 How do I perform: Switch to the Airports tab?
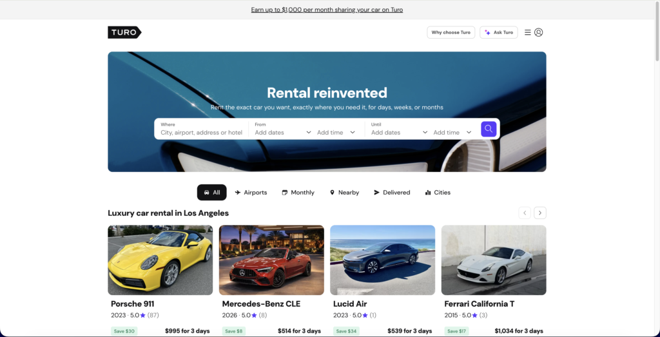[x=251, y=192]
